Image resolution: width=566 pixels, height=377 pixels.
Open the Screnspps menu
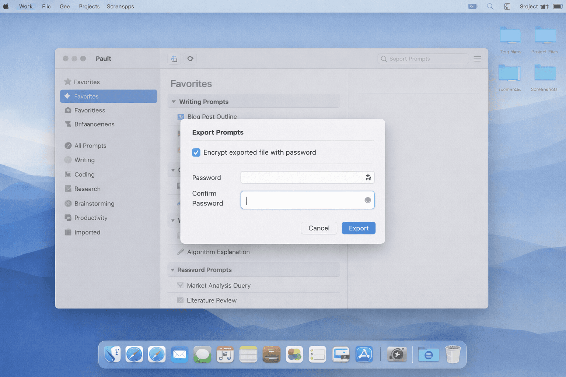(120, 6)
